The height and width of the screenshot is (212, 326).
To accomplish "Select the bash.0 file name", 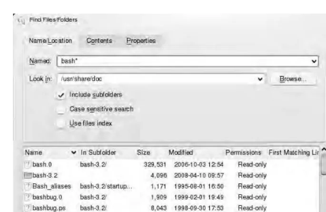I will point(42,164).
